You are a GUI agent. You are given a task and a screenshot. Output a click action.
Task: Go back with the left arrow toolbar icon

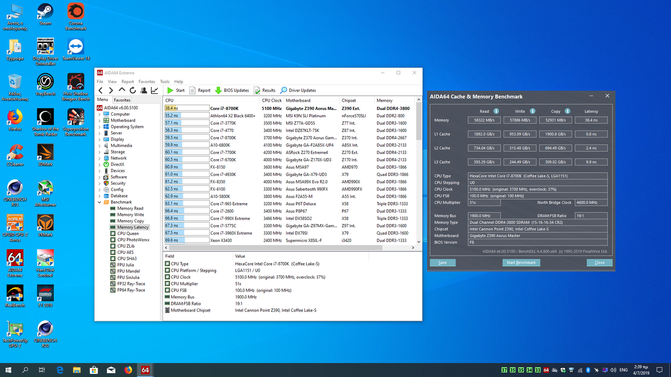[101, 90]
